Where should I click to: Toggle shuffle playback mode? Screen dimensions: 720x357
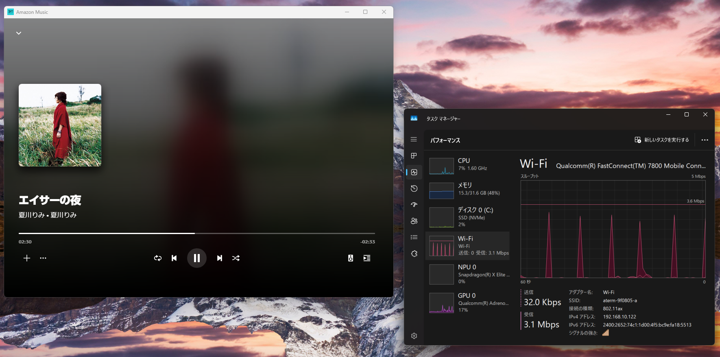236,258
